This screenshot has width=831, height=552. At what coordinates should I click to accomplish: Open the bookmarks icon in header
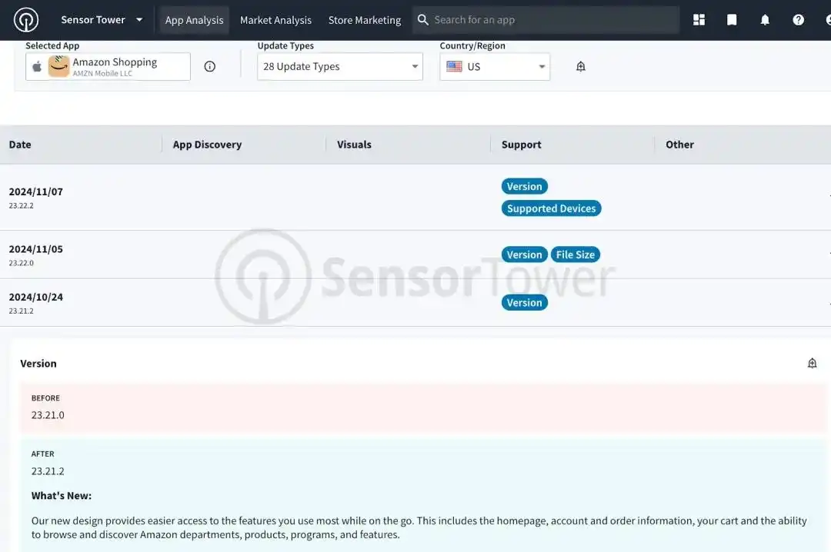click(x=732, y=20)
